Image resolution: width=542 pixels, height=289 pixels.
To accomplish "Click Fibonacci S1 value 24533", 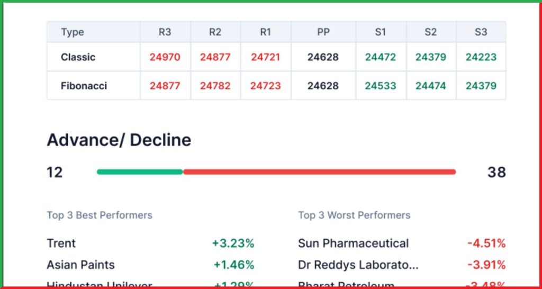I will tap(380, 86).
